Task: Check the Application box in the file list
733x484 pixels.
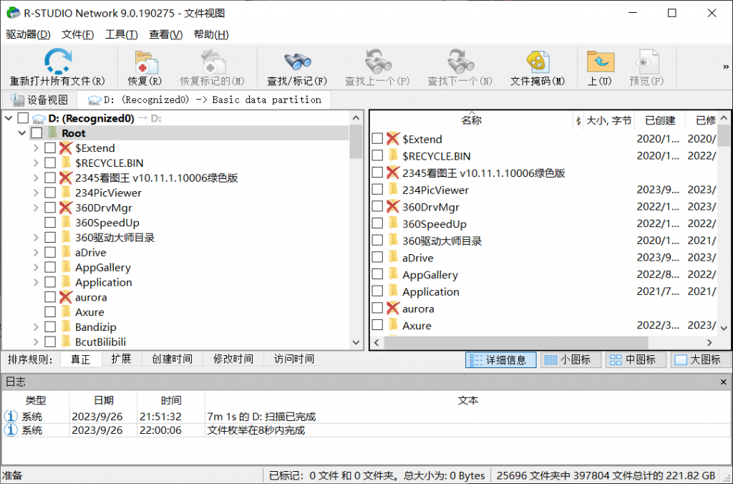Action: click(x=377, y=291)
